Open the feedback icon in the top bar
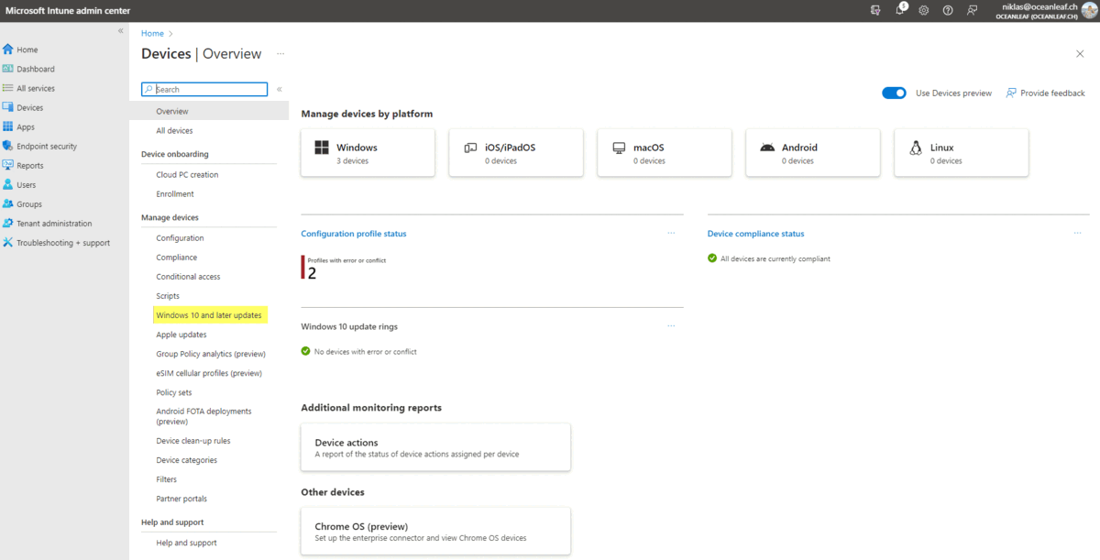Viewport: 1100px width, 560px height. coord(973,10)
